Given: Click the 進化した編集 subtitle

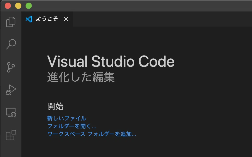Looking at the screenshot, I should pos(81,77).
